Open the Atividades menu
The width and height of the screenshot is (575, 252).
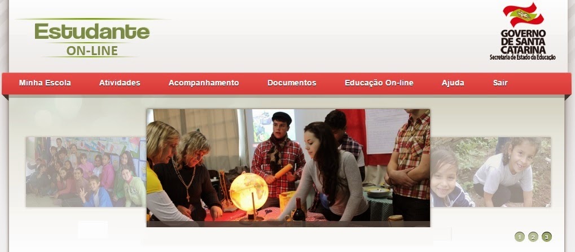tap(120, 83)
